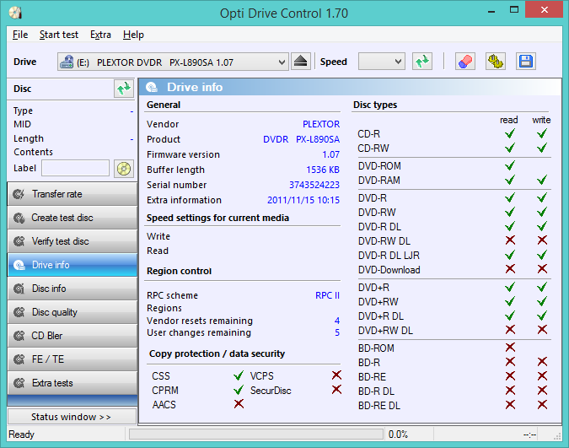Expand the Status window panel
The image size is (569, 448).
(x=72, y=417)
